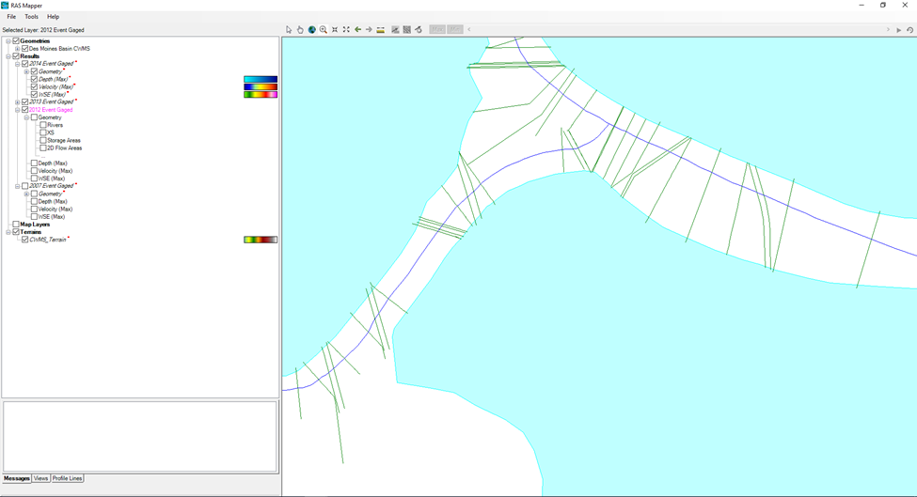Image resolution: width=917 pixels, height=497 pixels.
Task: Switch to the Profile Lines tab
Action: tap(68, 478)
